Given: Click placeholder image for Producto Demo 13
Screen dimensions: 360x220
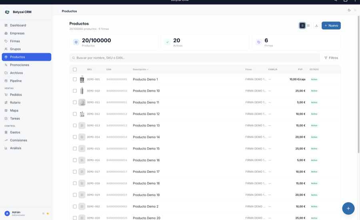Looking at the screenshot, I should click(x=82, y=125).
